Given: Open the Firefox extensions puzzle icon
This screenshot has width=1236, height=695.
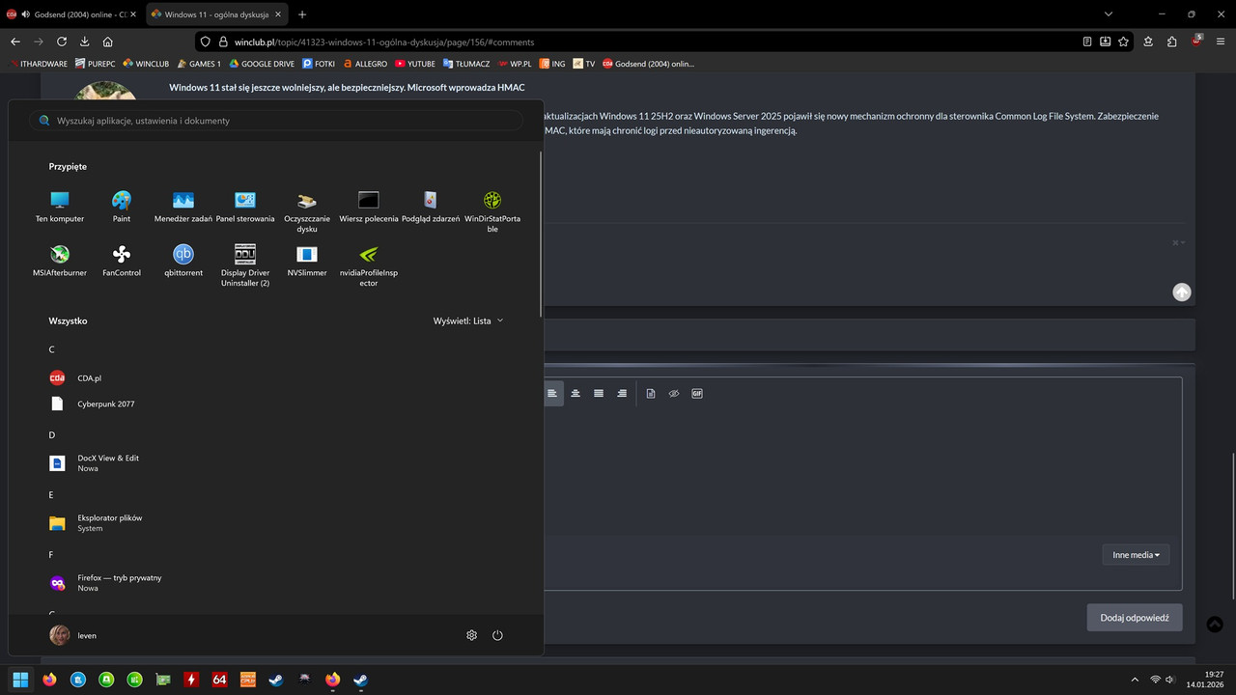Looking at the screenshot, I should (1172, 42).
